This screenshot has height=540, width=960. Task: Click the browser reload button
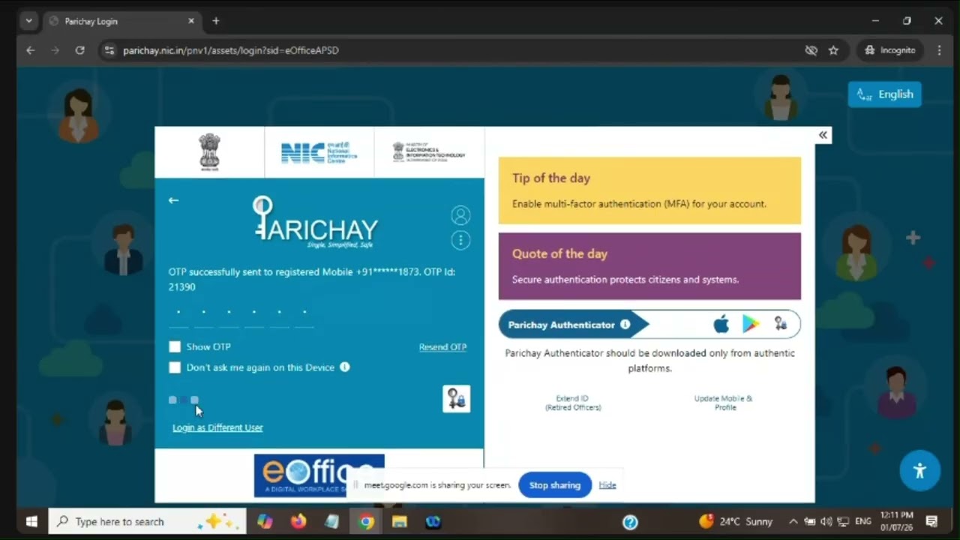(79, 50)
